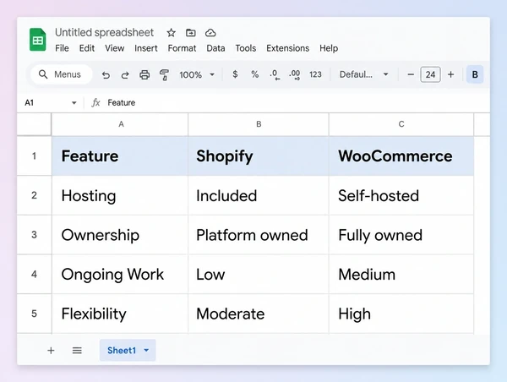
Task: Open the all sheets list icon
Action: point(77,350)
